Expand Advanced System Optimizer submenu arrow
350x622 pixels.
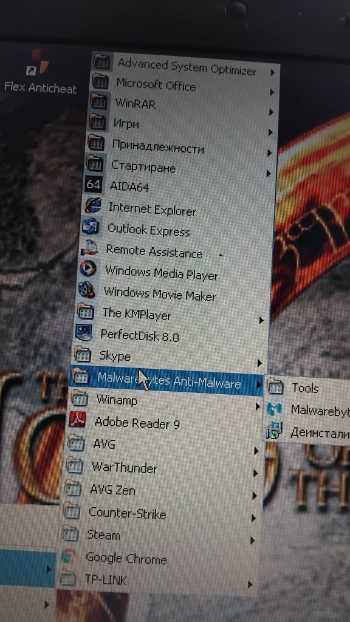click(273, 73)
